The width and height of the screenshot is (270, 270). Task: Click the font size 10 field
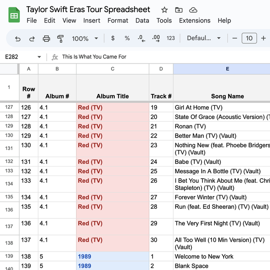[x=249, y=38]
